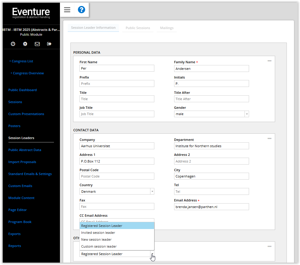Click the logout arrow icon
The height and width of the screenshot is (265, 300).
(x=49, y=44)
